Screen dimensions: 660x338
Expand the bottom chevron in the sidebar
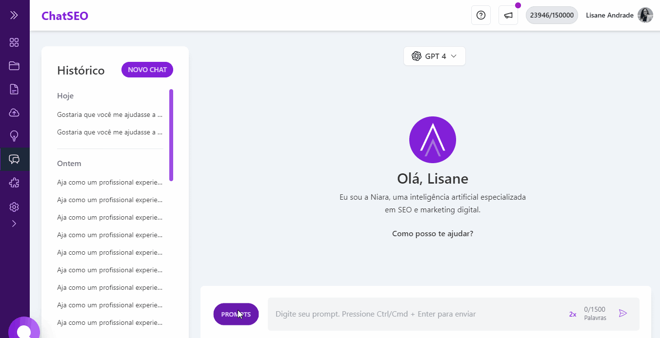click(14, 224)
